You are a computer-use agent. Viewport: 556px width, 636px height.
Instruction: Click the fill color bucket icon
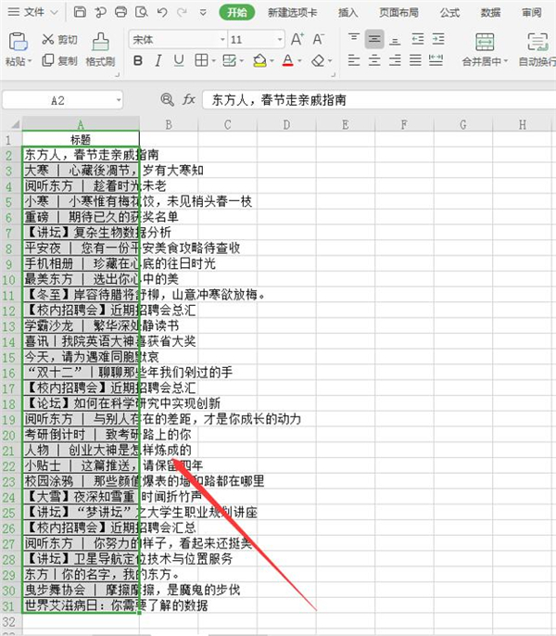point(259,61)
